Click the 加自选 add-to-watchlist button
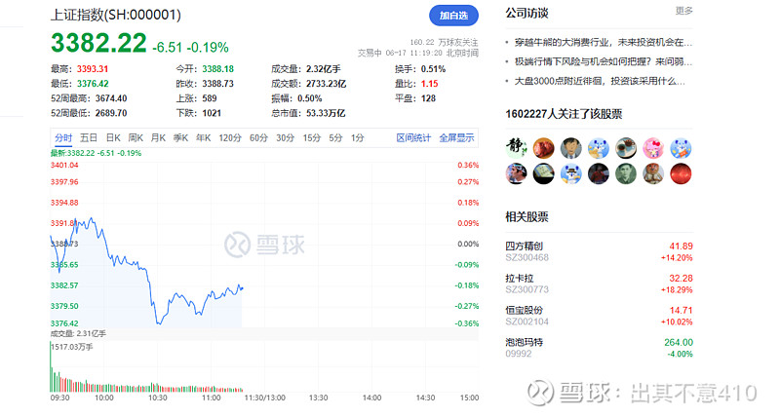 453,16
